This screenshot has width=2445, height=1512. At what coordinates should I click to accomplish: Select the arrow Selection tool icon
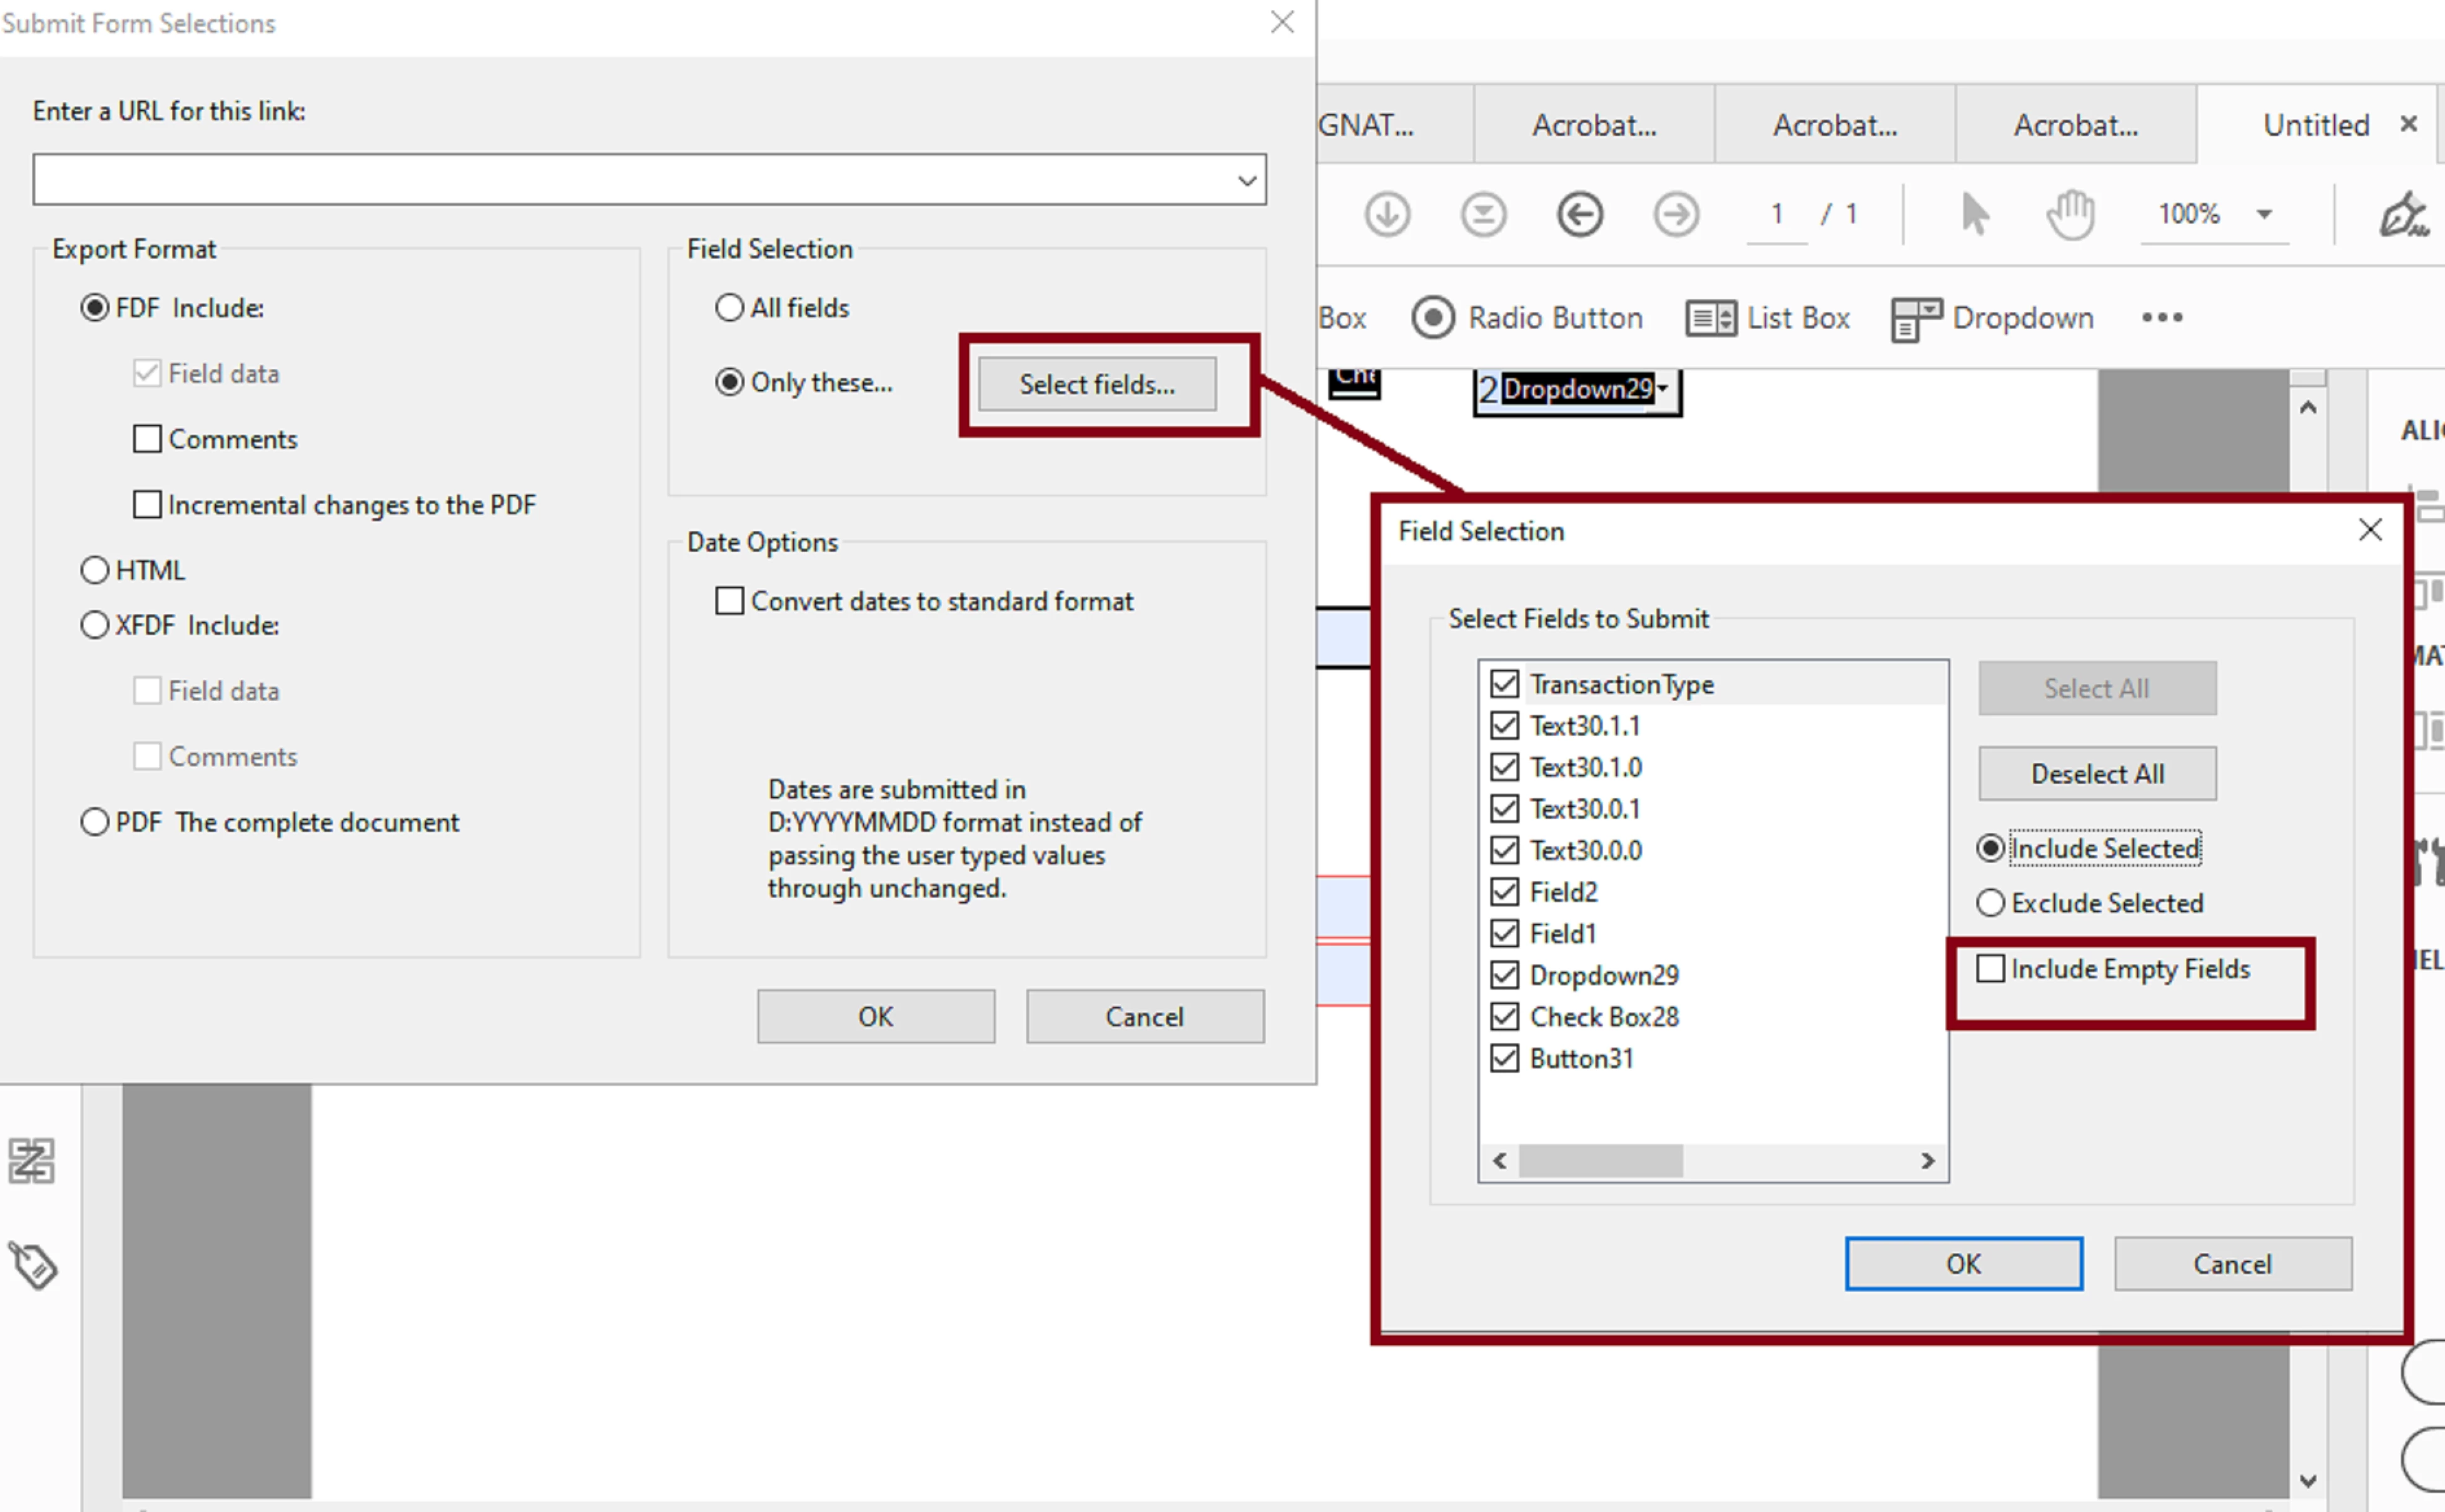click(x=1974, y=214)
